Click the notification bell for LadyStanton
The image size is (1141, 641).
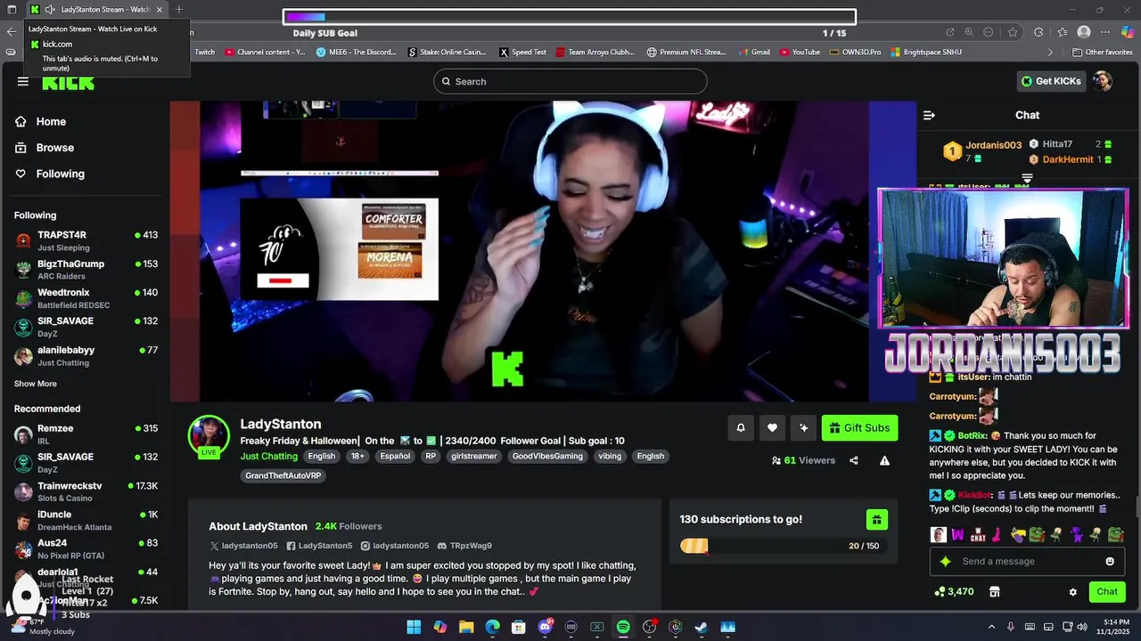(x=740, y=428)
